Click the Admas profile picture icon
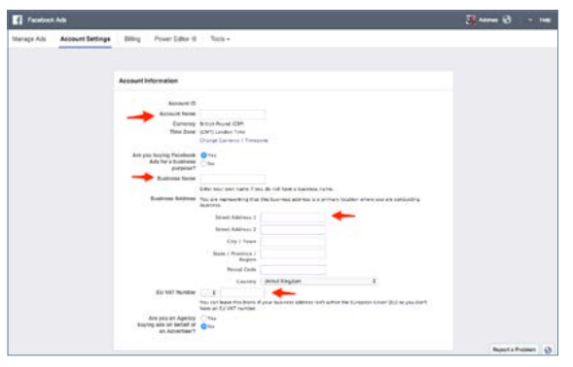 [471, 19]
